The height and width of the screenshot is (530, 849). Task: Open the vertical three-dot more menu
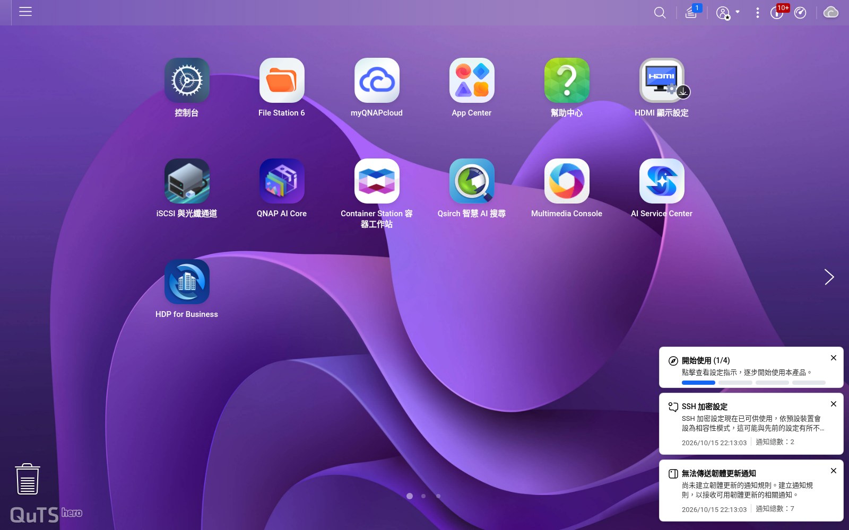757,13
